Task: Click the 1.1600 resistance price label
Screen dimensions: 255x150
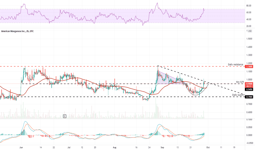Action: click(x=249, y=67)
